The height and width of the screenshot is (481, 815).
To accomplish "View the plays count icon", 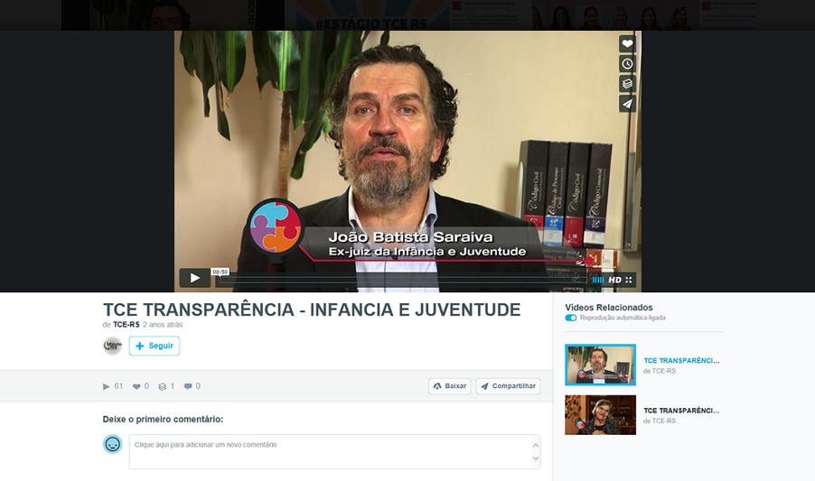I will 107,386.
